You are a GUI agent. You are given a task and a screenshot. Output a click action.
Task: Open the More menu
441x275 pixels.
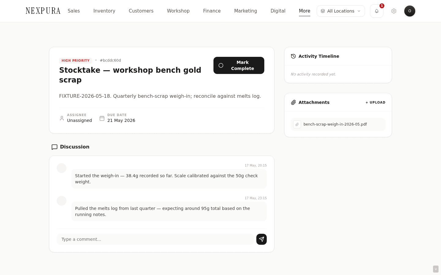pyautogui.click(x=304, y=11)
